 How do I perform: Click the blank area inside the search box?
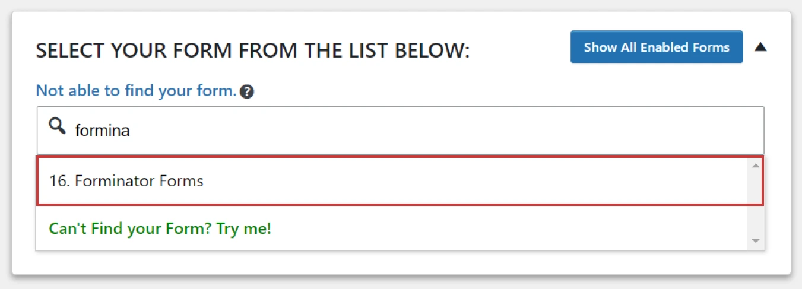[445, 131]
